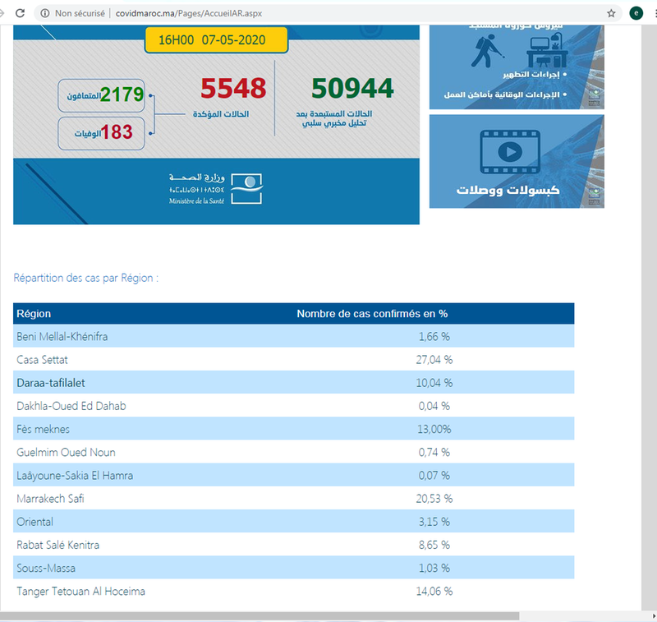This screenshot has width=657, height=622.
Task: Bookmark this page with the star icon
Action: [611, 13]
